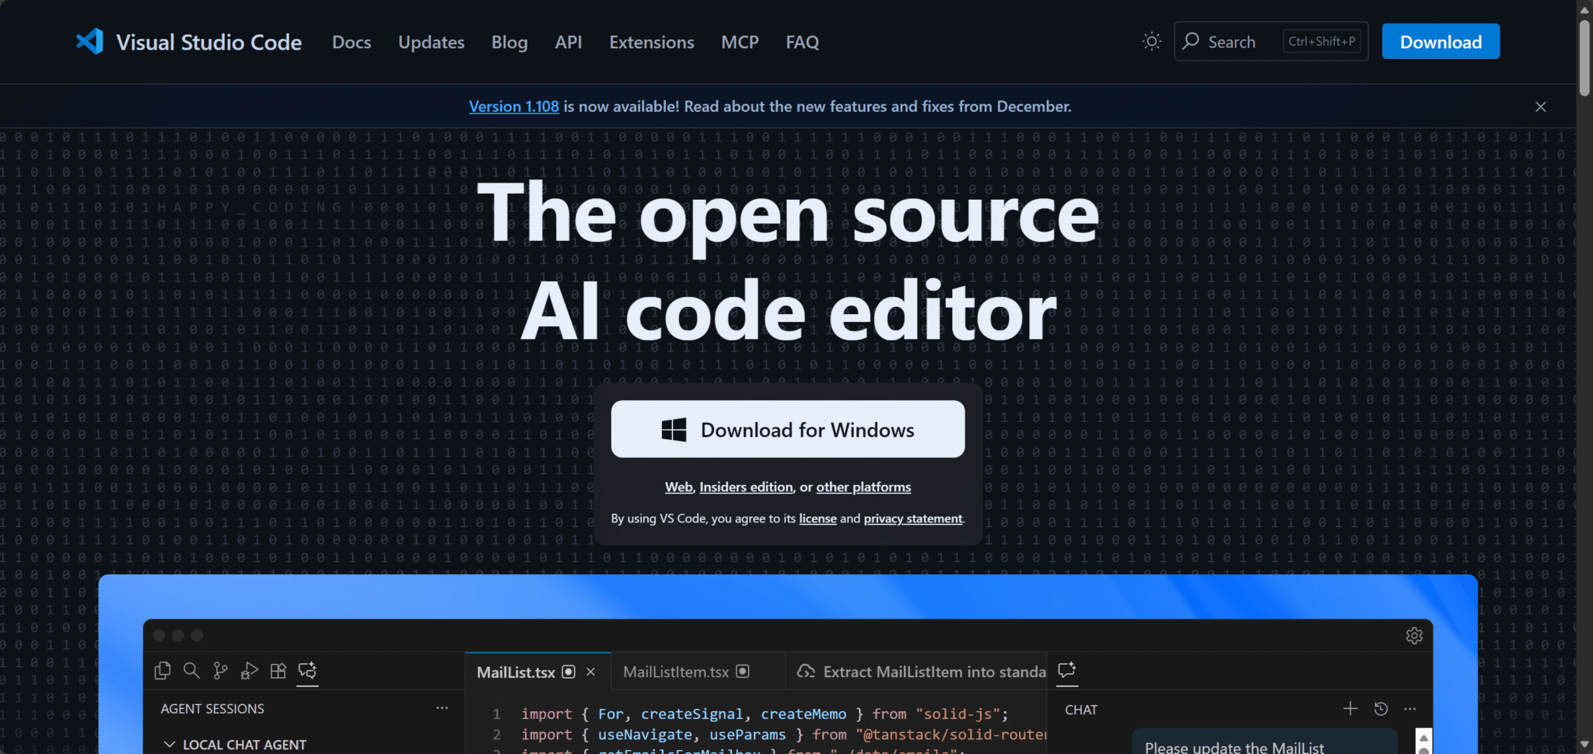Open the other platforms link
1593x754 pixels.
click(x=863, y=487)
